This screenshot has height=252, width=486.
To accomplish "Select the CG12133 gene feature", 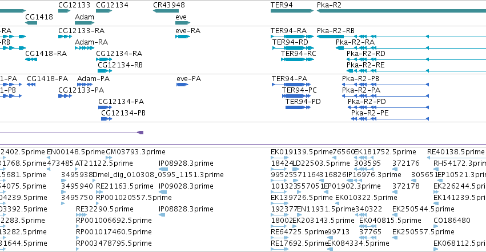I will (x=64, y=11).
